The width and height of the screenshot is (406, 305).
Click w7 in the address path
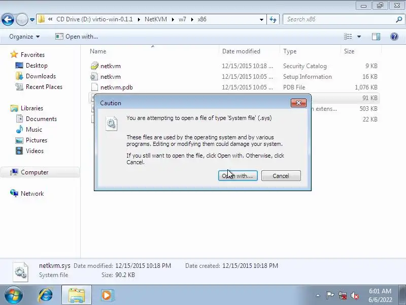(x=182, y=19)
